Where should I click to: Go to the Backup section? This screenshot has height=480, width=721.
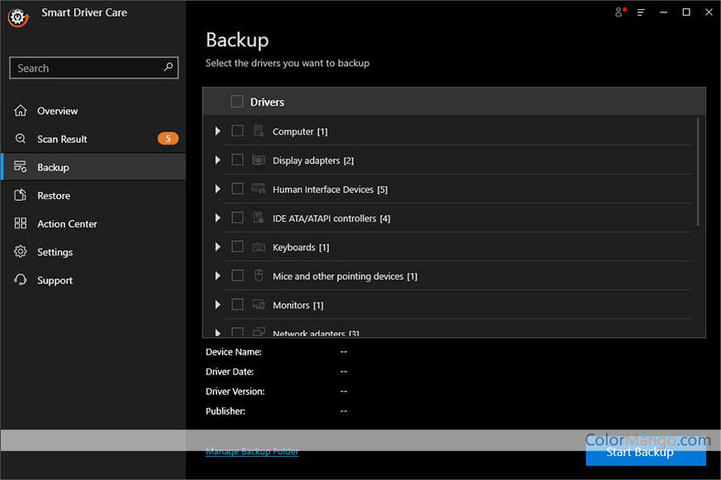(53, 168)
